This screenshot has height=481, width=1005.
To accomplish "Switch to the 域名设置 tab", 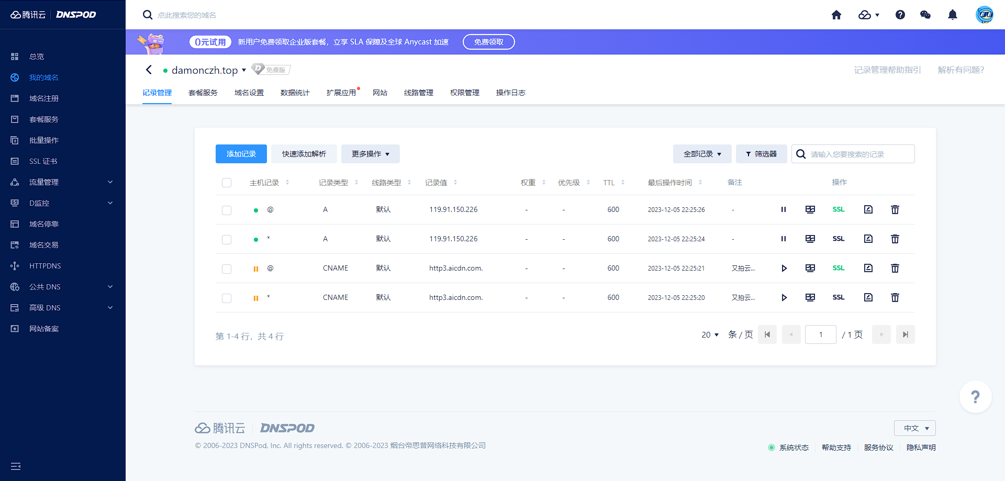I will (x=249, y=93).
